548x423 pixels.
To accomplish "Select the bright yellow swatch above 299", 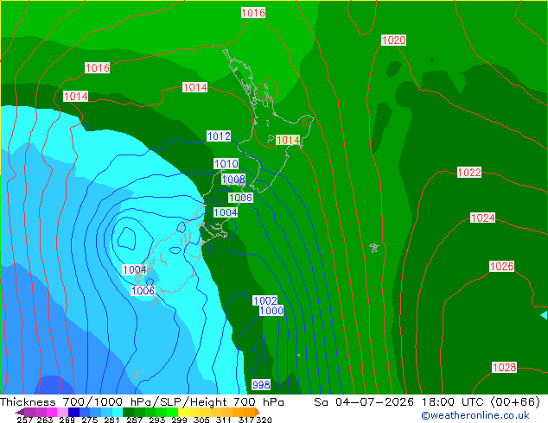I will point(183,412).
